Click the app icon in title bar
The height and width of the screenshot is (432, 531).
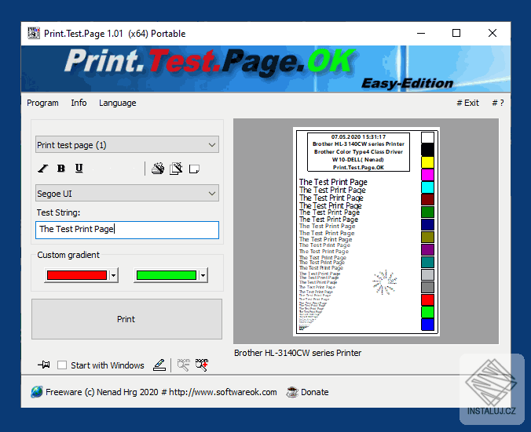pyautogui.click(x=34, y=33)
